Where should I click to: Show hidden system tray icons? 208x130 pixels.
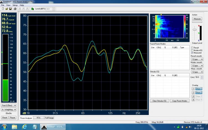click(x=174, y=127)
